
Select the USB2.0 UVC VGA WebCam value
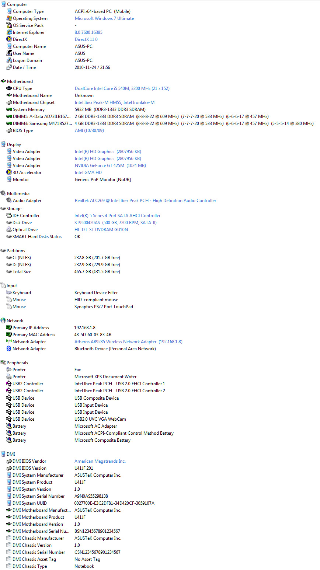[x=100, y=419]
